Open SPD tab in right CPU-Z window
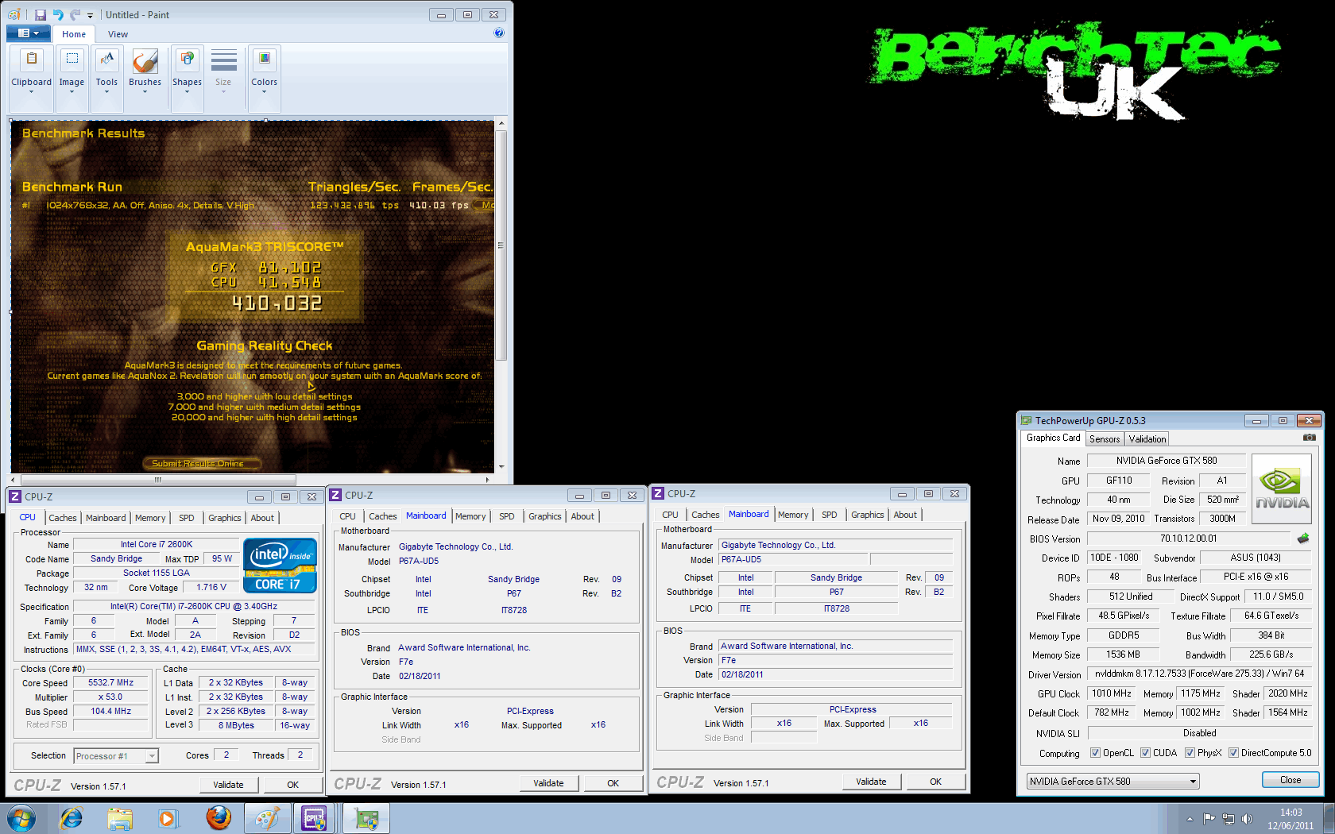 829,515
